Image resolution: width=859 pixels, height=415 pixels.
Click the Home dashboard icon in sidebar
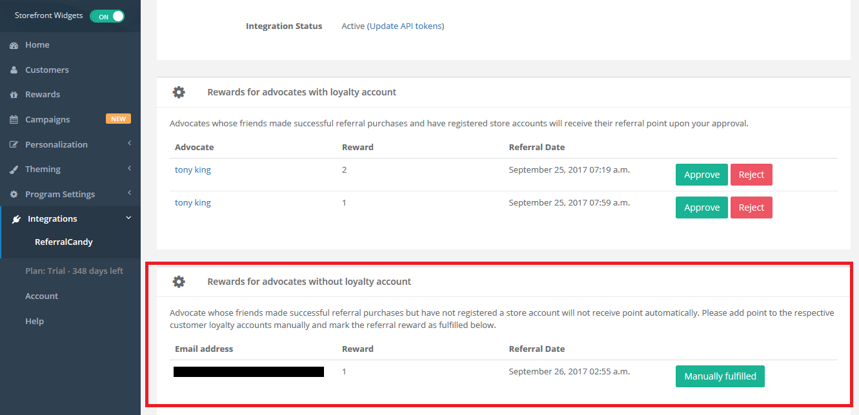pyautogui.click(x=14, y=45)
